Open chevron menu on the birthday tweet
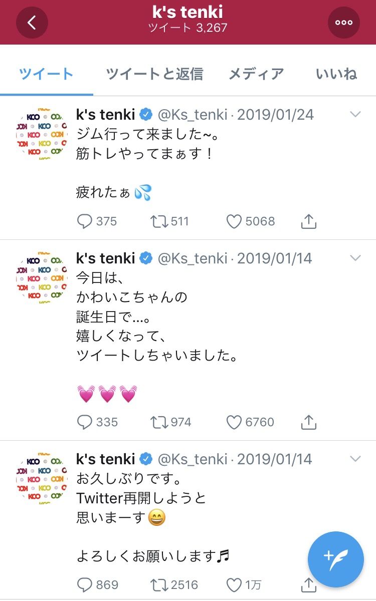 tap(355, 258)
